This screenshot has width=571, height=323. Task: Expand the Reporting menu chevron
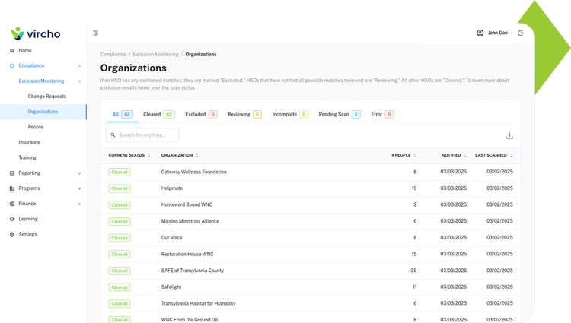click(x=79, y=173)
